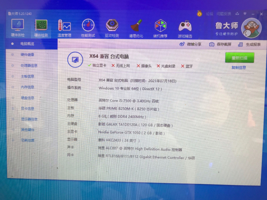Click the X64 兼容 台式电脑 heading
Image resolution: width=267 pixels, height=200 pixels.
[x=109, y=57]
